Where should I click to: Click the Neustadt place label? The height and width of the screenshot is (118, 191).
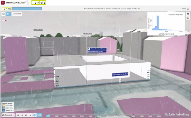pyautogui.click(x=88, y=33)
